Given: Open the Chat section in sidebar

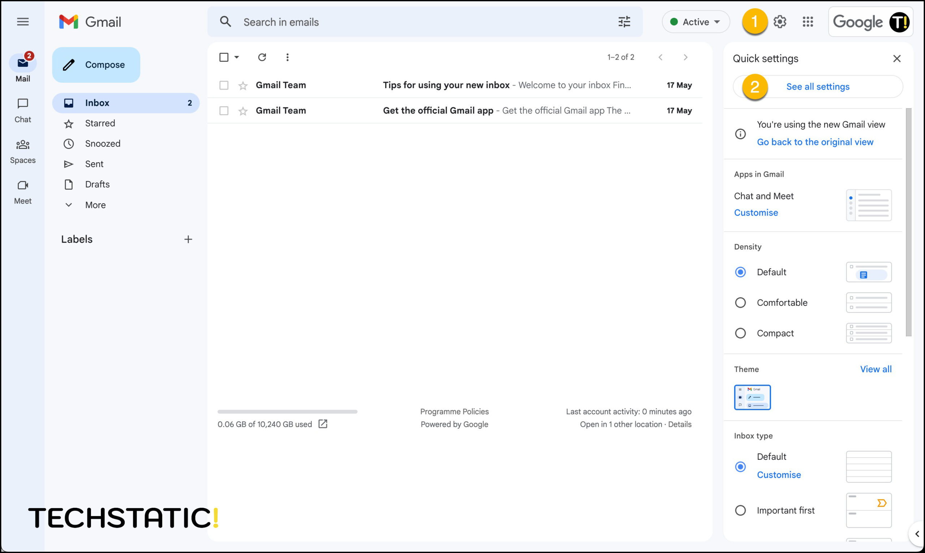Looking at the screenshot, I should point(23,110).
